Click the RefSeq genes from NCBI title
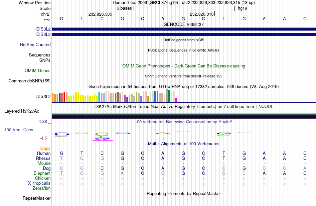The image size is (316, 206). click(x=184, y=40)
